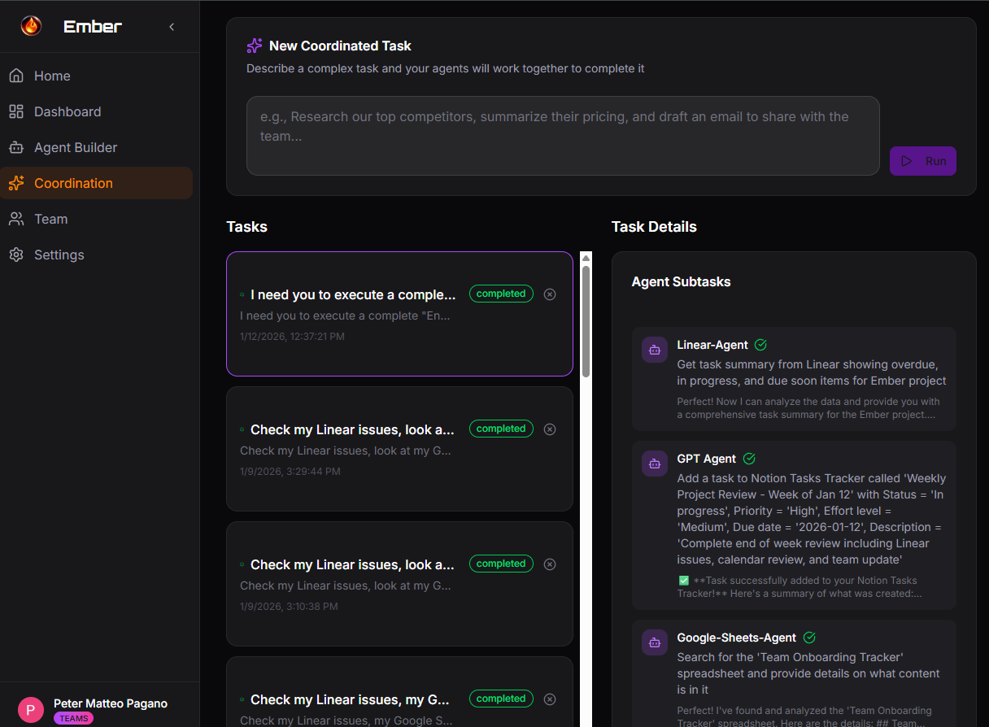Click the Agent Subtasks heading
The width and height of the screenshot is (989, 727).
coord(681,281)
